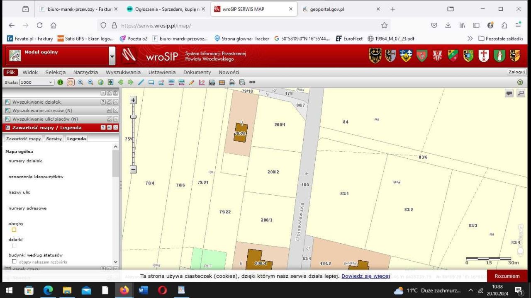Screen dimensions: 531x298
Task: Close the Wyszukiwanie działek panel
Action: [116, 102]
